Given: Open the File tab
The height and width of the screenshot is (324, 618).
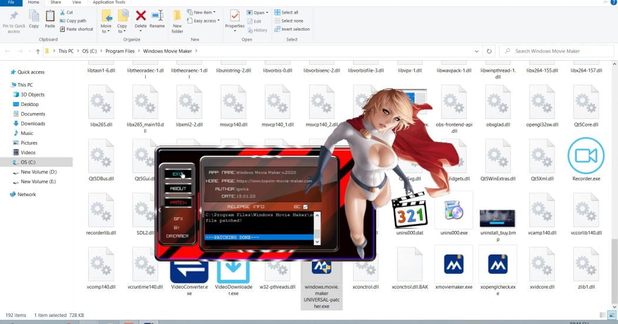Looking at the screenshot, I should coord(11,2).
